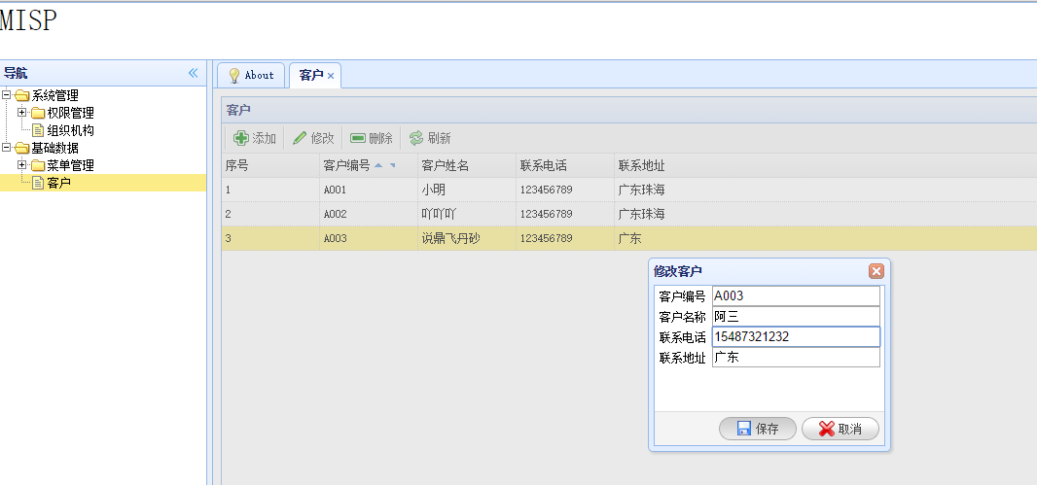Click the lightbulb icon on About tab
The image size is (1037, 485).
click(x=234, y=76)
